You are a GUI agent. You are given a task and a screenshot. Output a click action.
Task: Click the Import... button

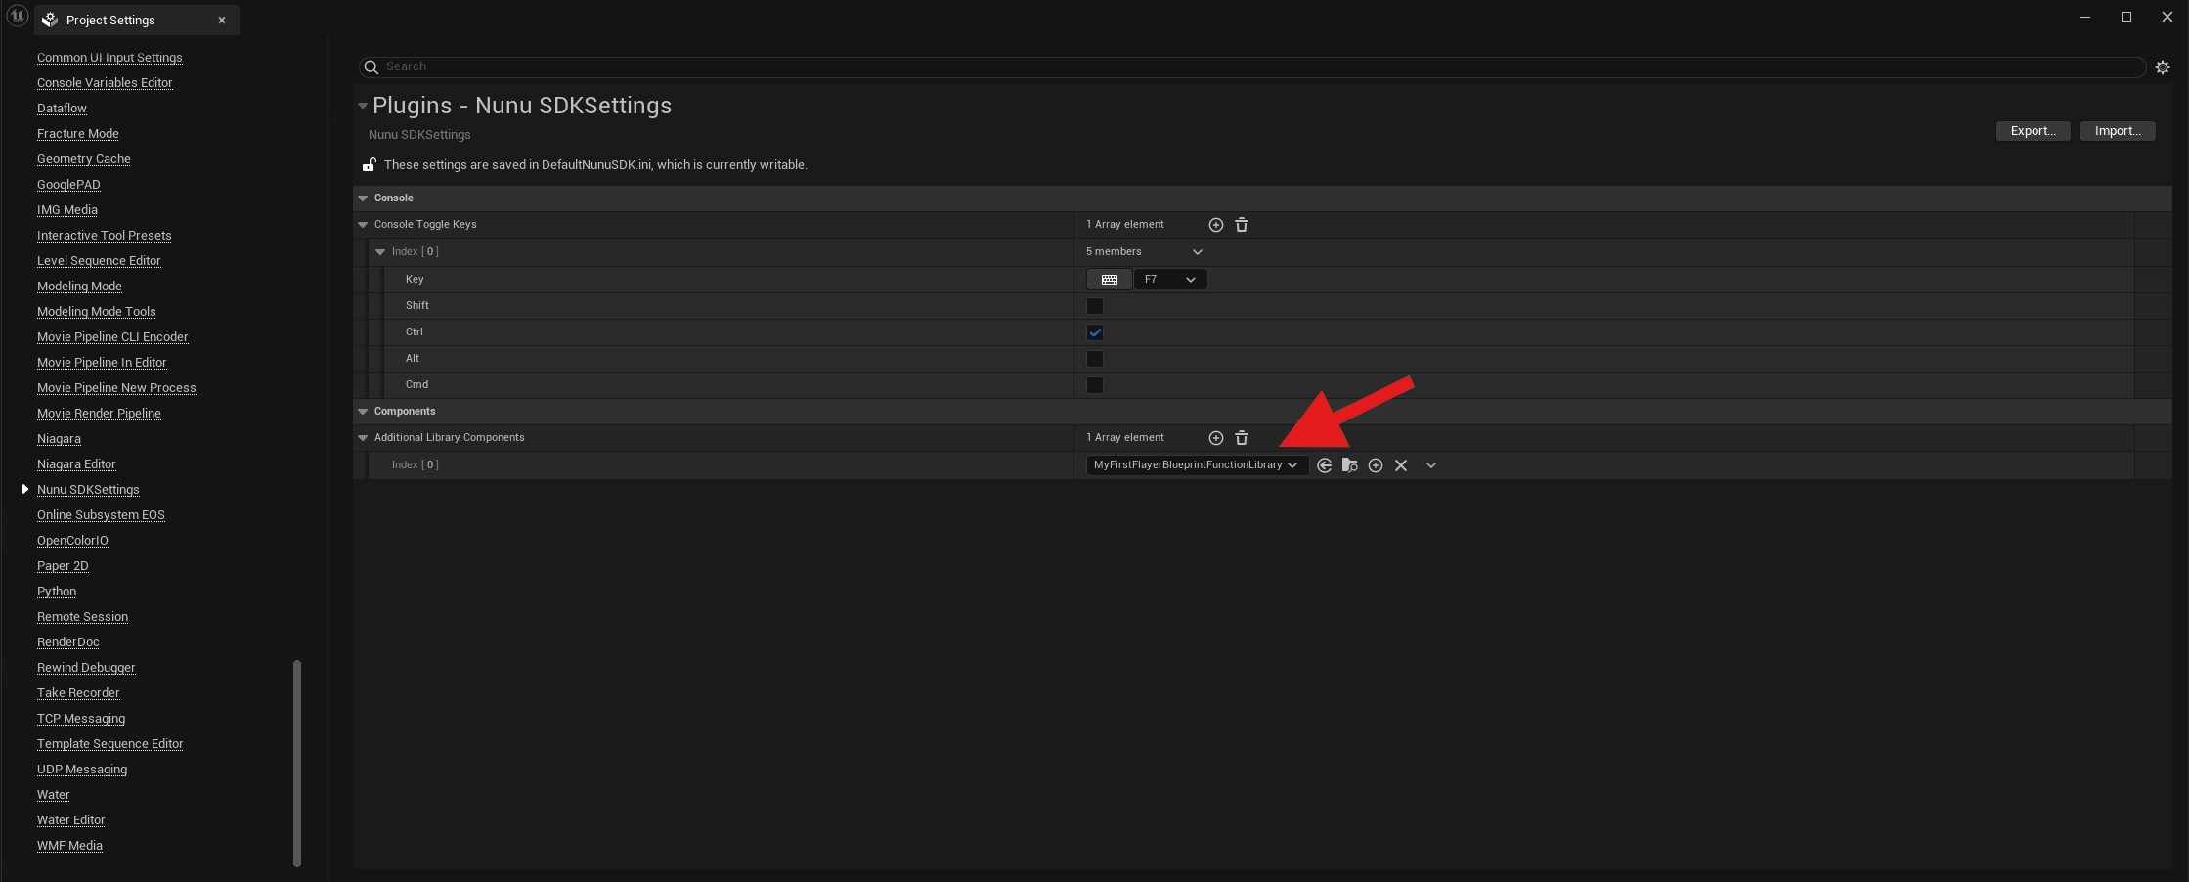click(2118, 131)
